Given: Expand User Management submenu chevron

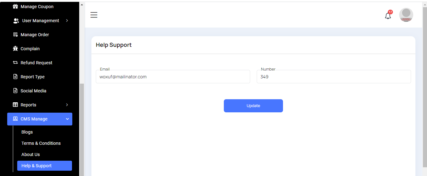Looking at the screenshot, I should [67, 21].
